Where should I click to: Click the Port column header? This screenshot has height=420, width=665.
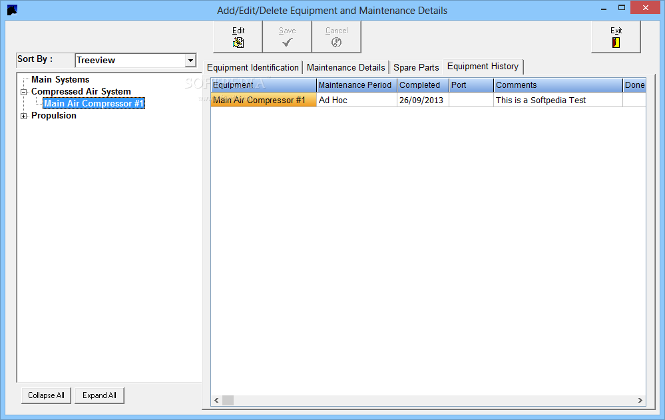point(471,85)
